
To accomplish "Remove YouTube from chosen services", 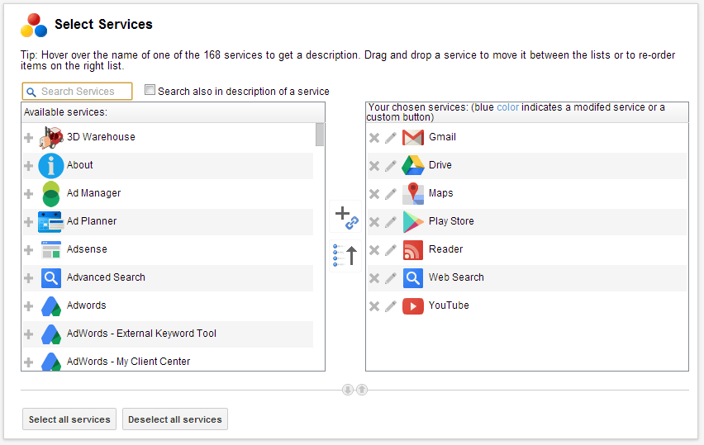I will tap(374, 306).
